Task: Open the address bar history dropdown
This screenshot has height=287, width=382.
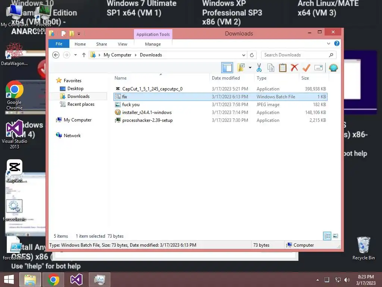Action: tap(244, 55)
